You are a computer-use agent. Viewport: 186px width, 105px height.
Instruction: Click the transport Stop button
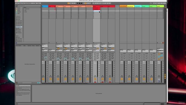[x=80, y=3]
